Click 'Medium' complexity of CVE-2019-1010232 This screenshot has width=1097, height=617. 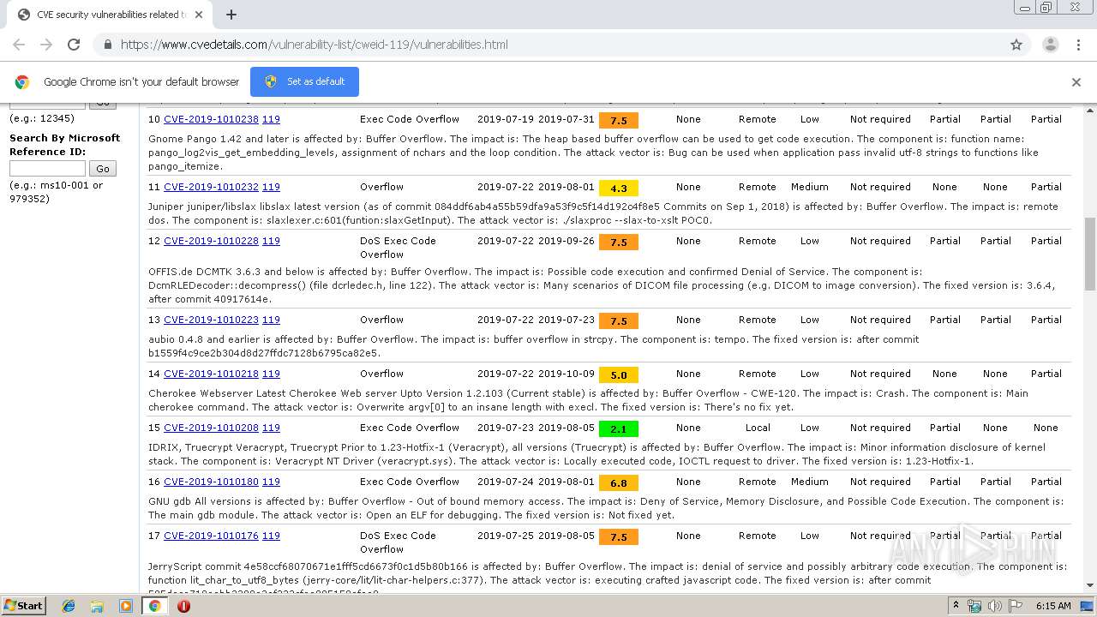810,187
